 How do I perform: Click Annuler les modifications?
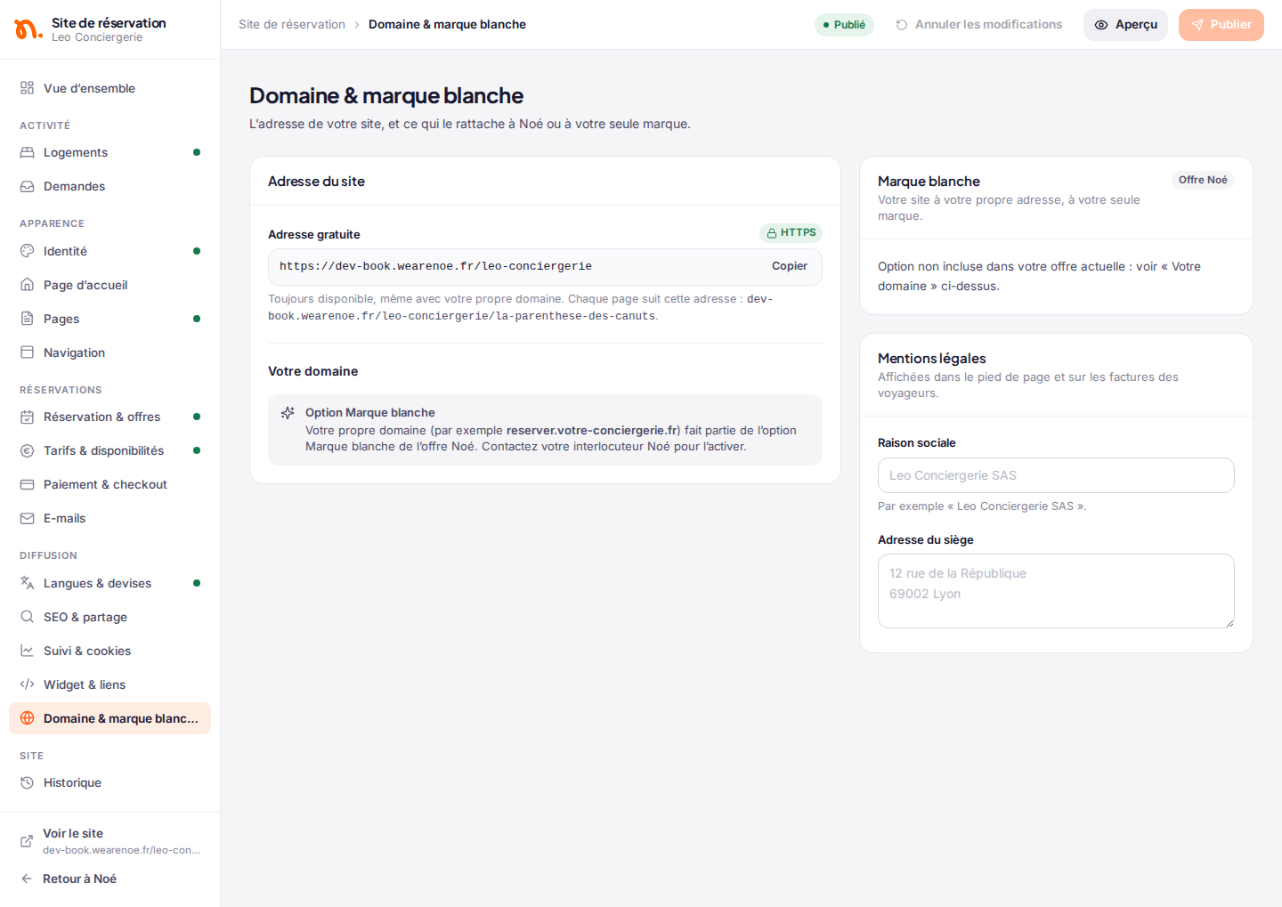point(978,25)
